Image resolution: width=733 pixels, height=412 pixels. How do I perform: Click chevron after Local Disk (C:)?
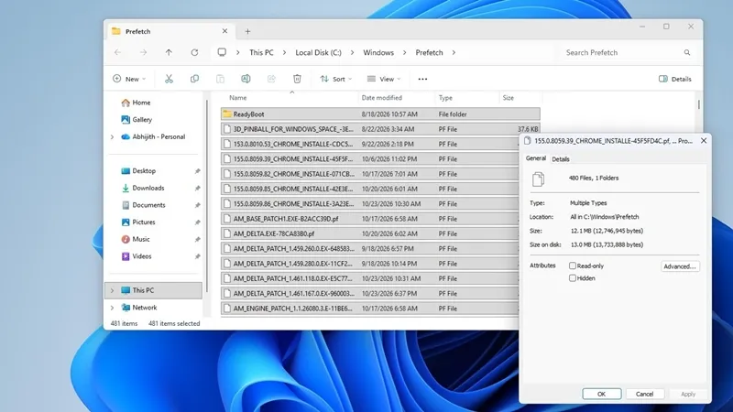tap(352, 52)
